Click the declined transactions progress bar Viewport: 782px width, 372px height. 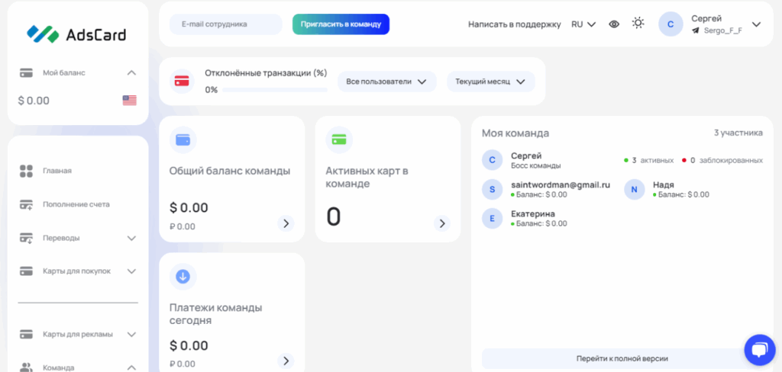click(x=275, y=90)
